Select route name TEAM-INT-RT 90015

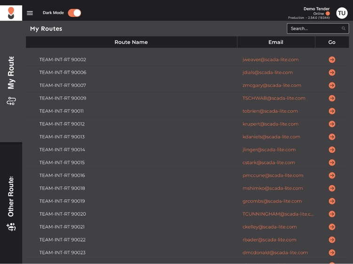coord(62,163)
